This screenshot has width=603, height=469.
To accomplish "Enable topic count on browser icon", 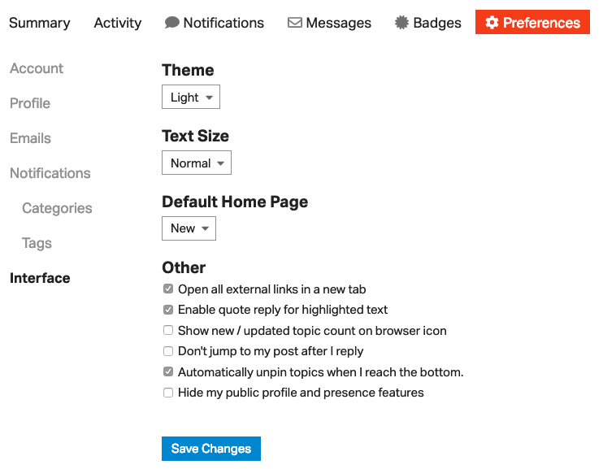I will click(168, 330).
